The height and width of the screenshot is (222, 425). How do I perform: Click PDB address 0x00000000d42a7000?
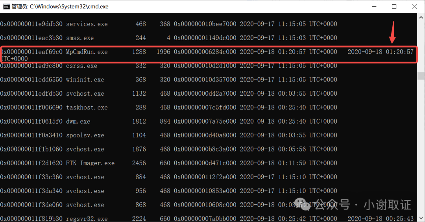pyautogui.click(x=205, y=94)
